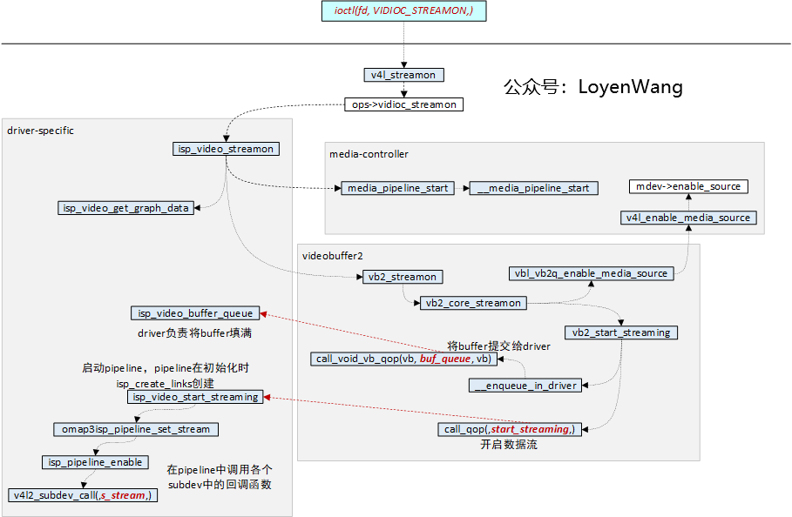Select the __enqueue_in_driver node

point(525,385)
